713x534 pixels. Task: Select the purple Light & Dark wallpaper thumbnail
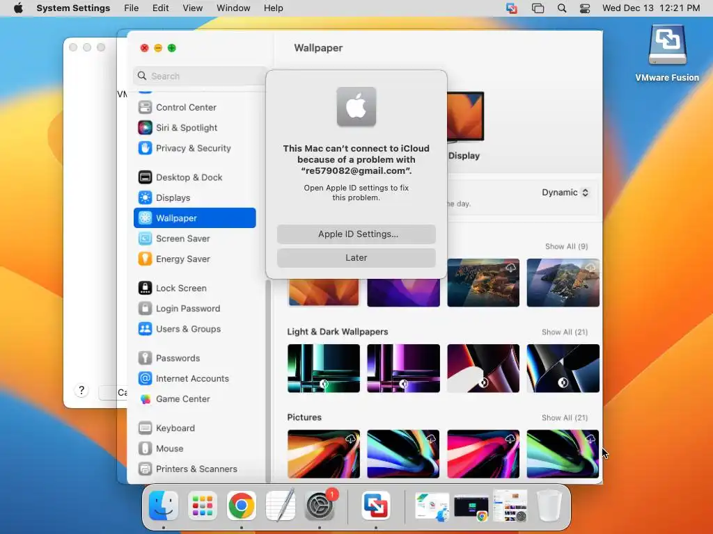[403, 369]
